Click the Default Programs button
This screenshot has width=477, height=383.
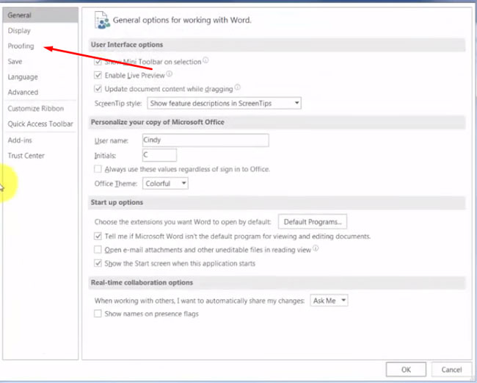(x=313, y=222)
